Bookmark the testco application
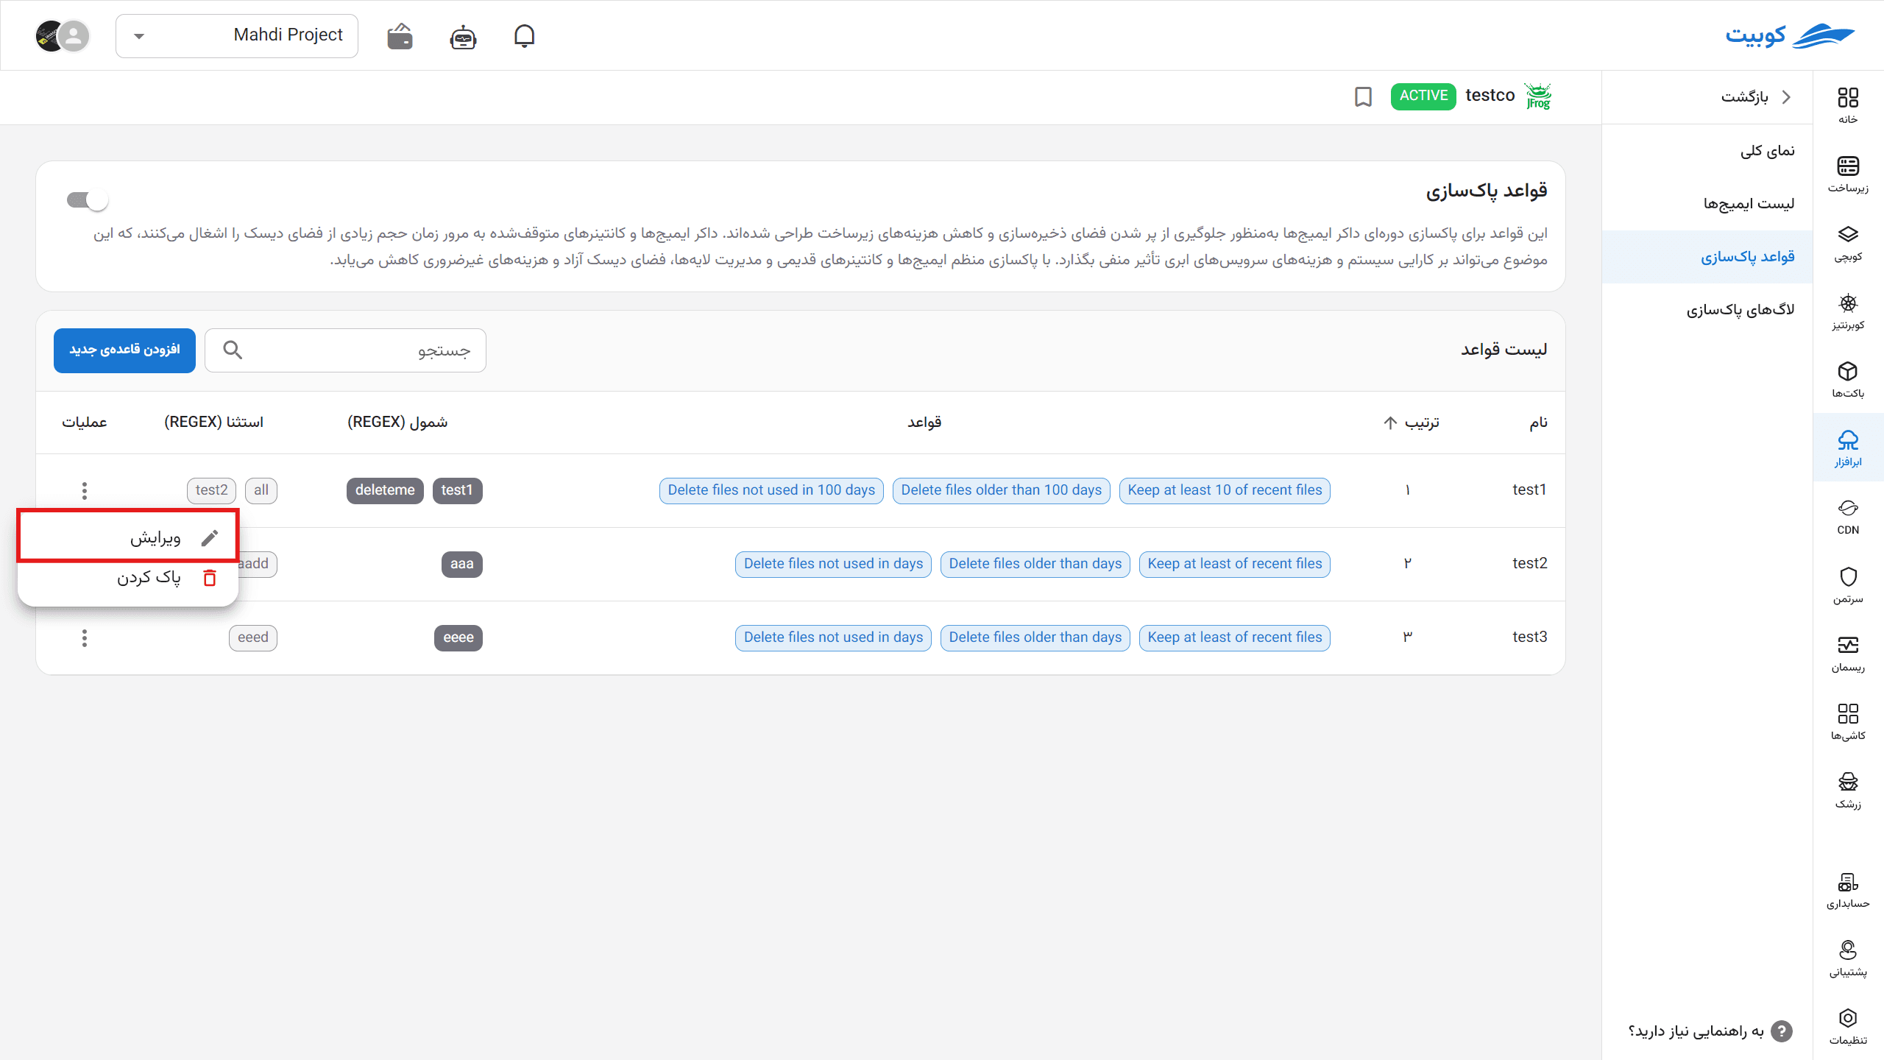The height and width of the screenshot is (1060, 1884). 1363,96
